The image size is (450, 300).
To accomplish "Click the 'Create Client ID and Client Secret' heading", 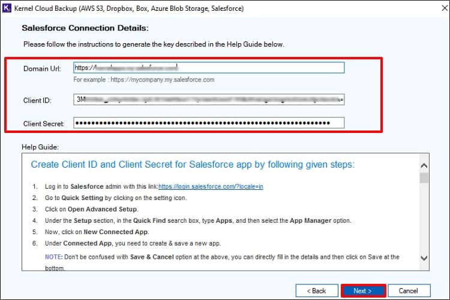I will 193,165.
